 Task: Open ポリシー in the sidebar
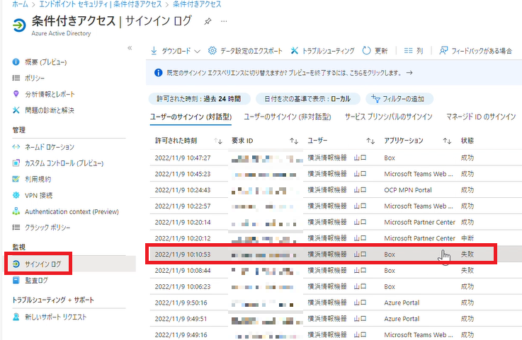click(35, 78)
